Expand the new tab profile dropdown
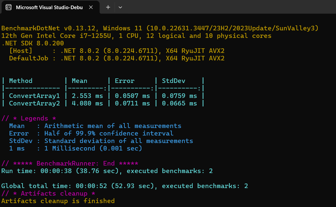This screenshot has width=336, height=207. (120, 7)
